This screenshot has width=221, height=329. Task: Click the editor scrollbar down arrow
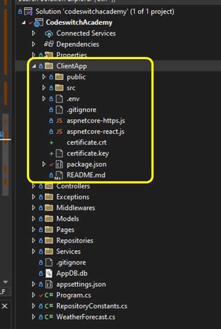(6, 282)
